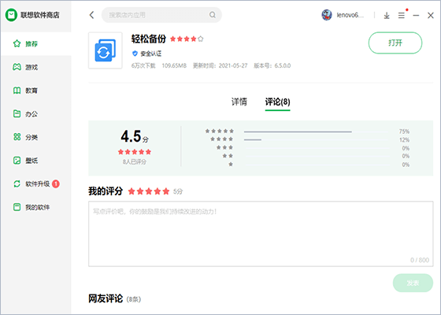Select the 评论(8) tab

pyautogui.click(x=277, y=102)
